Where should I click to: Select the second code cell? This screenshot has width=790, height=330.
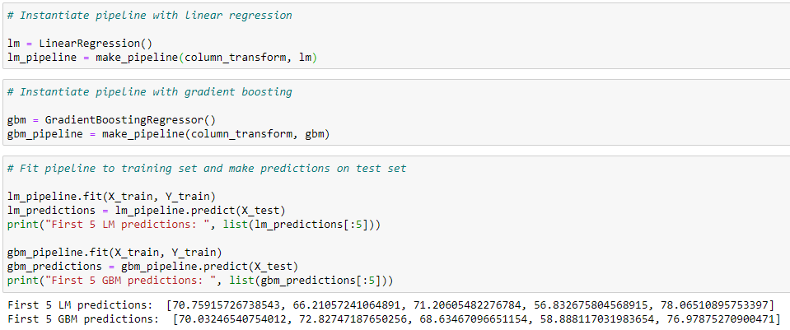396,112
